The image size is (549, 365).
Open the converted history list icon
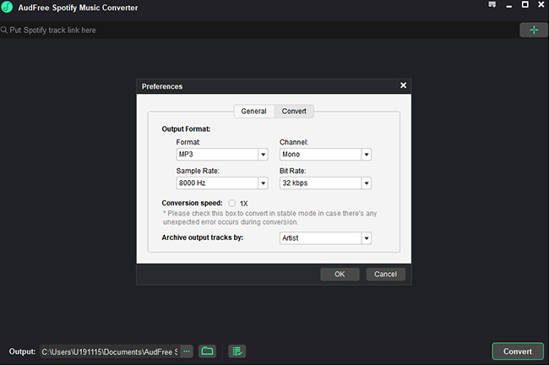236,351
